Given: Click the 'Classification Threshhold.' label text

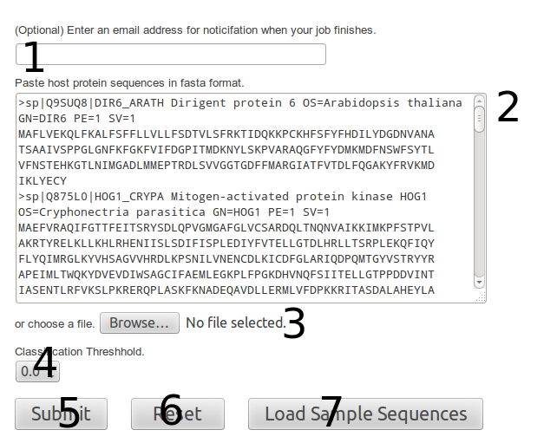Looking at the screenshot, I should 80,352.
